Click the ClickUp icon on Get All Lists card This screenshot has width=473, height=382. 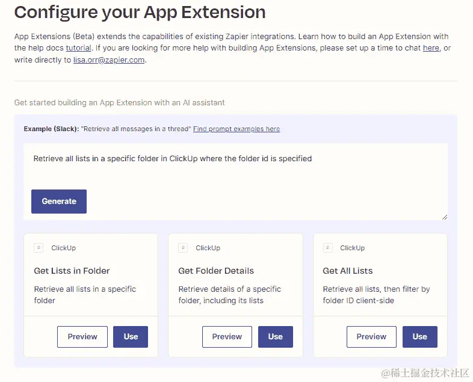(328, 247)
